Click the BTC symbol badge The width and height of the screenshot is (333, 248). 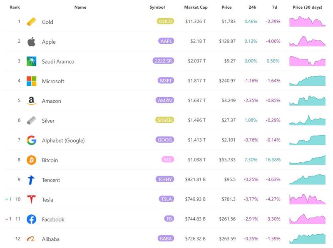click(x=168, y=159)
